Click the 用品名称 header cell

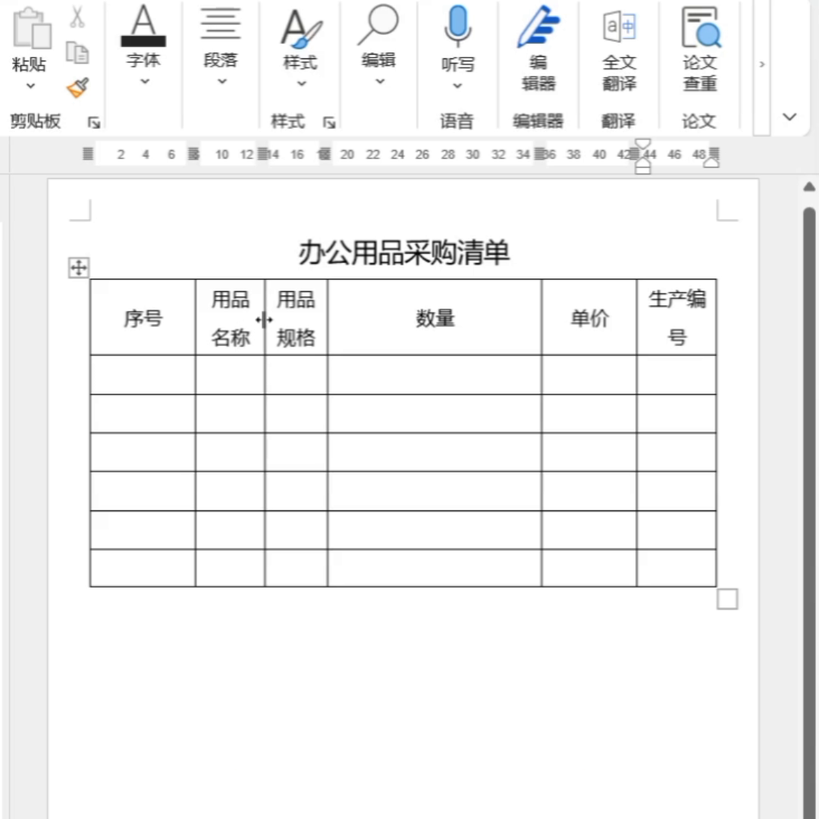[230, 318]
